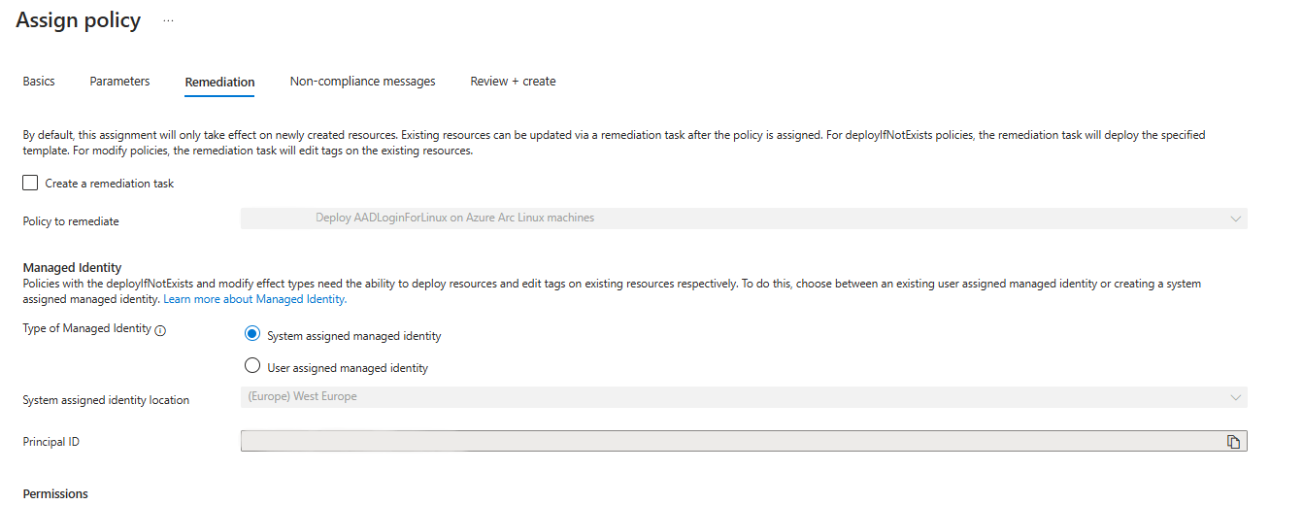Enable the Create a remediation task checkbox
This screenshot has height=505, width=1303.
(x=30, y=183)
